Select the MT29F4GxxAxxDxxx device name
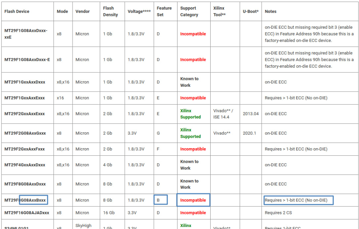The height and width of the screenshot is (229, 359). pos(25,165)
